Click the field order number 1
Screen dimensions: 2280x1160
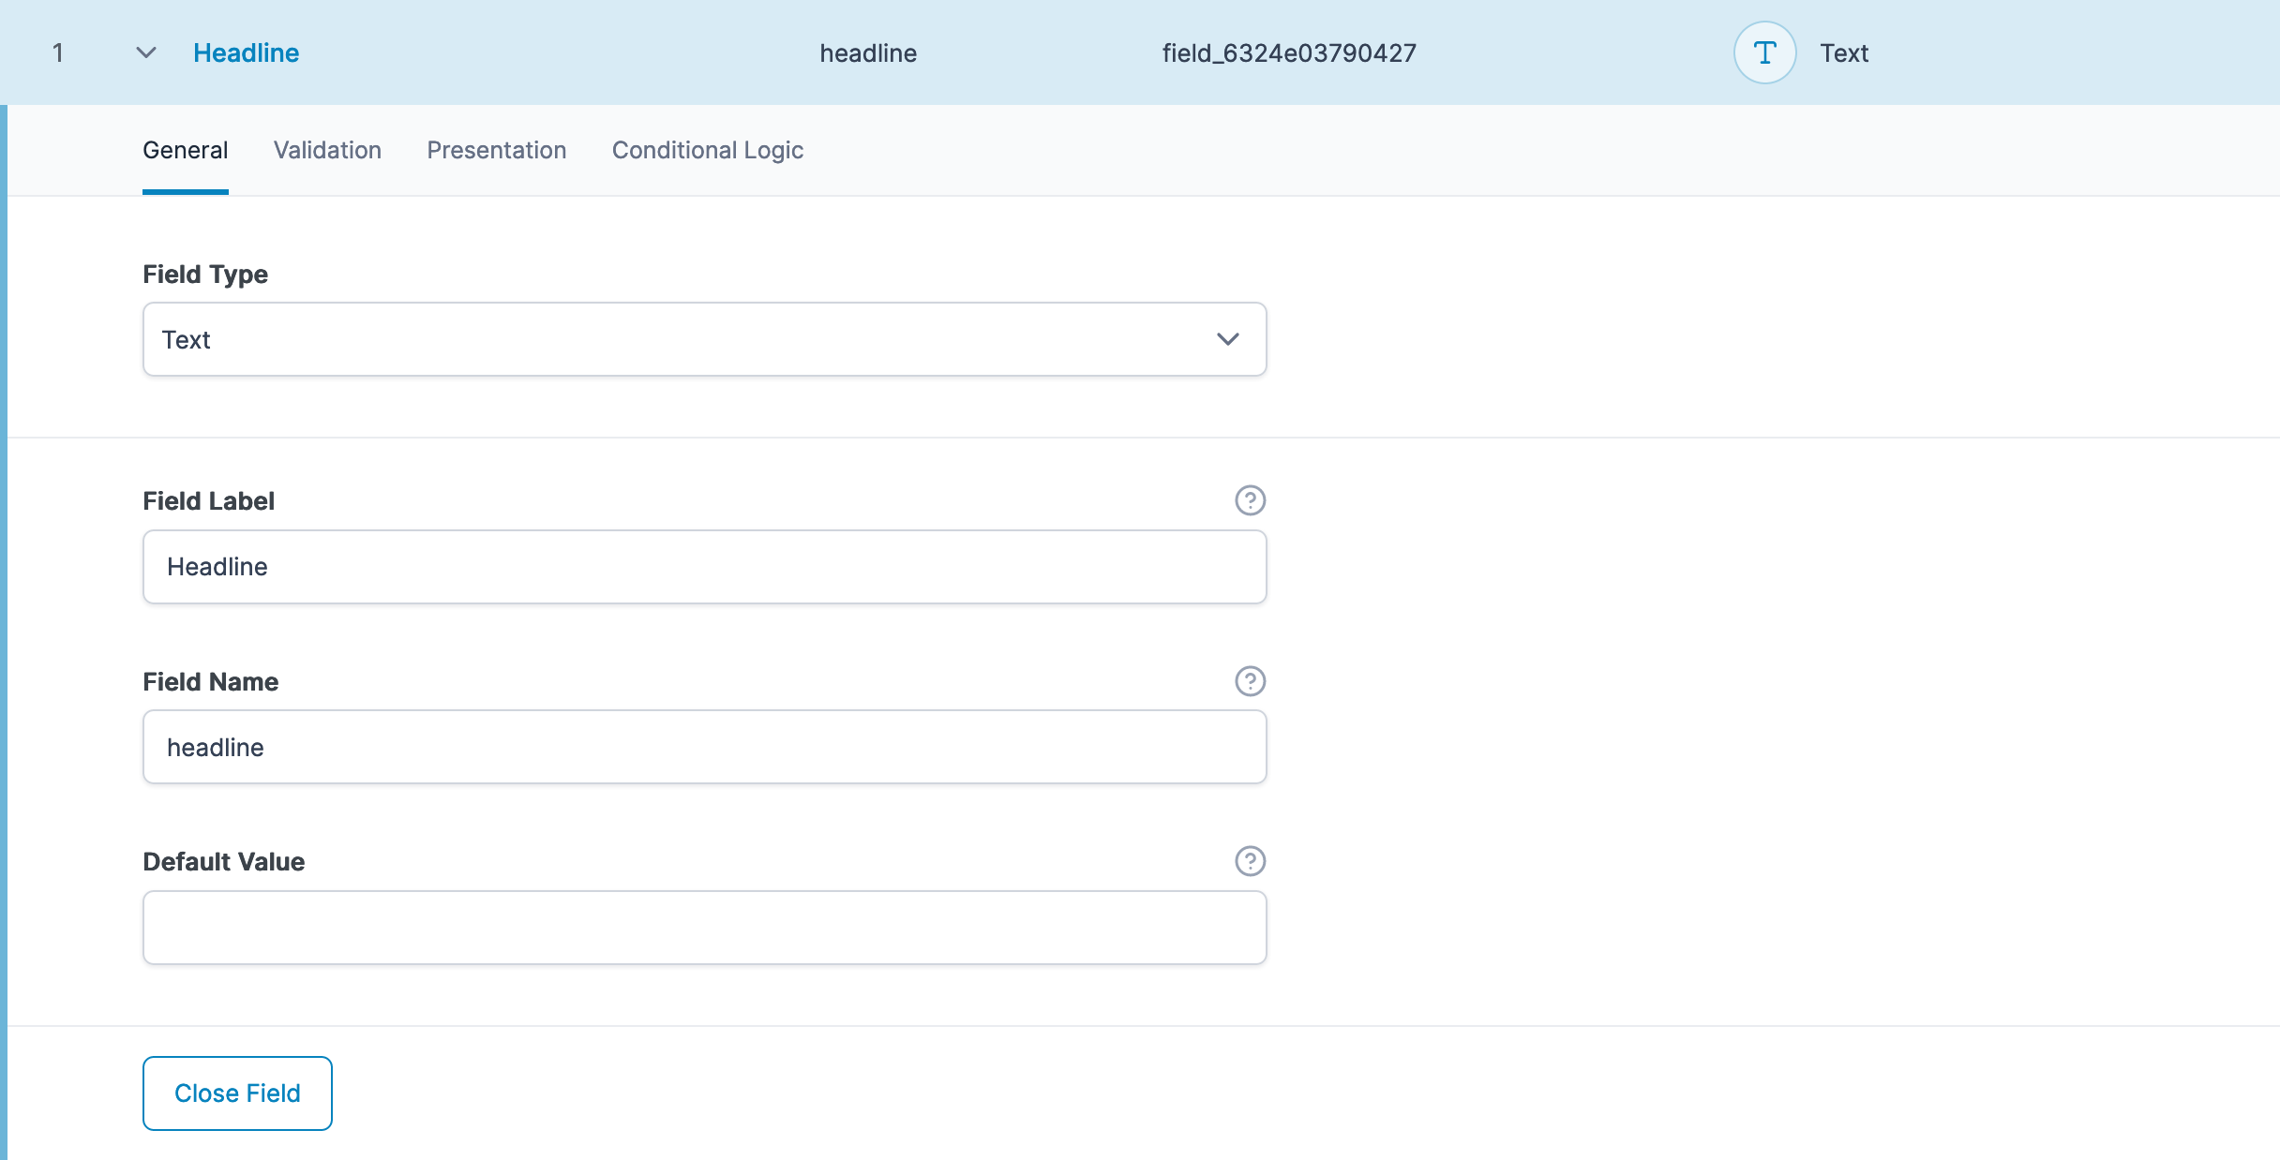tap(58, 52)
